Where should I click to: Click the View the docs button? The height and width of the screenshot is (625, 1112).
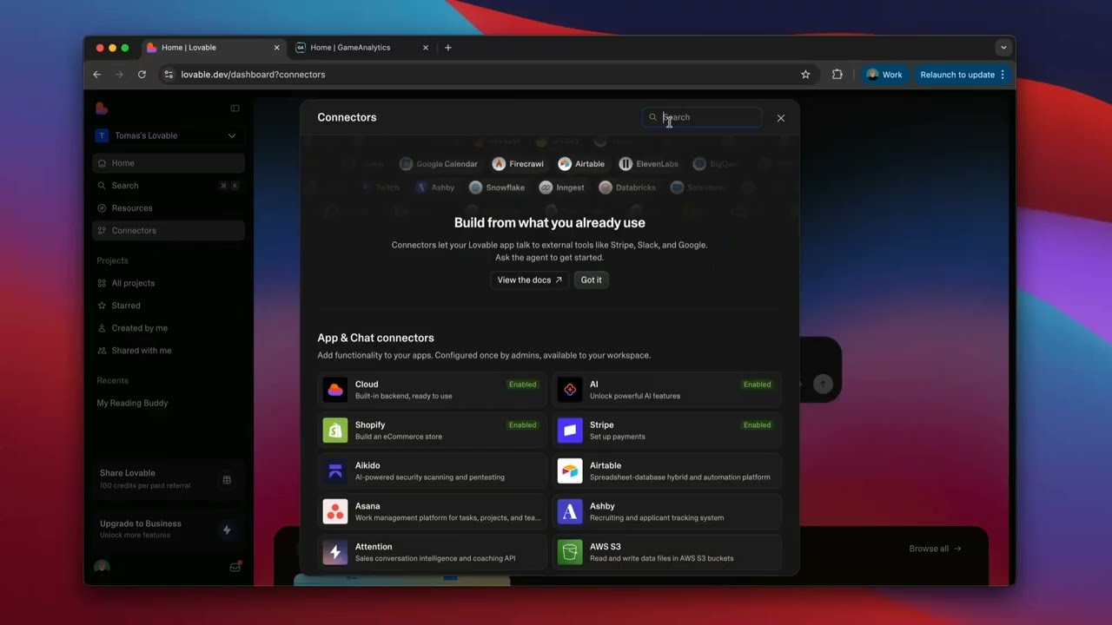529,280
